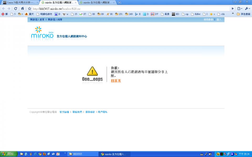Open the 官方論壇 footer link
252x157 pixels.
pyautogui.click(x=64, y=112)
